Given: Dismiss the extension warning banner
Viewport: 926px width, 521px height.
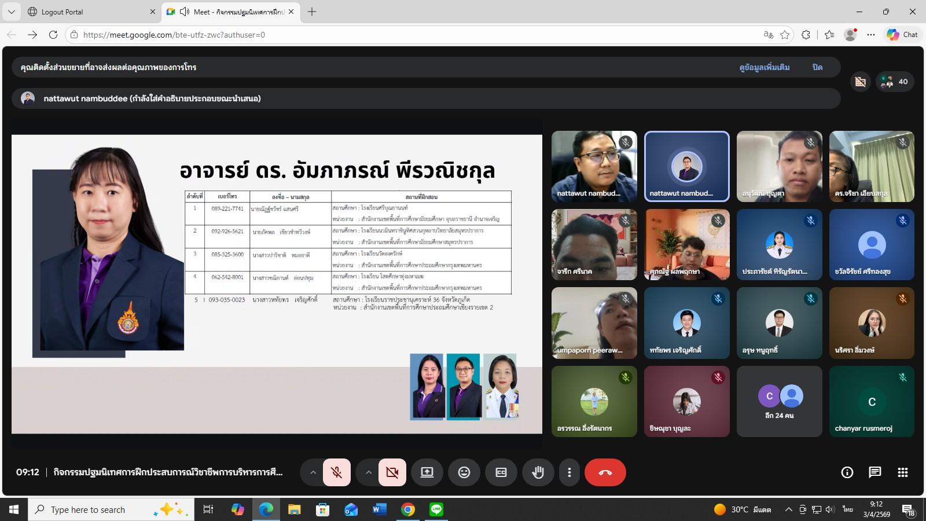Looking at the screenshot, I should (x=817, y=67).
